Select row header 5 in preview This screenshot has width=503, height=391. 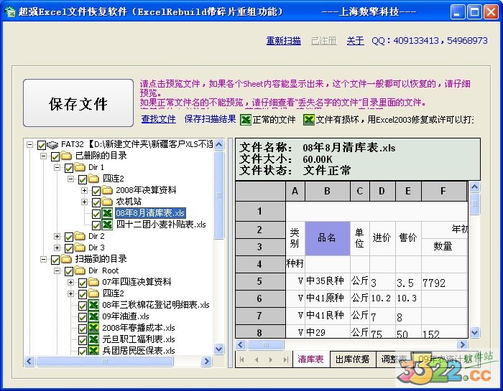point(260,281)
